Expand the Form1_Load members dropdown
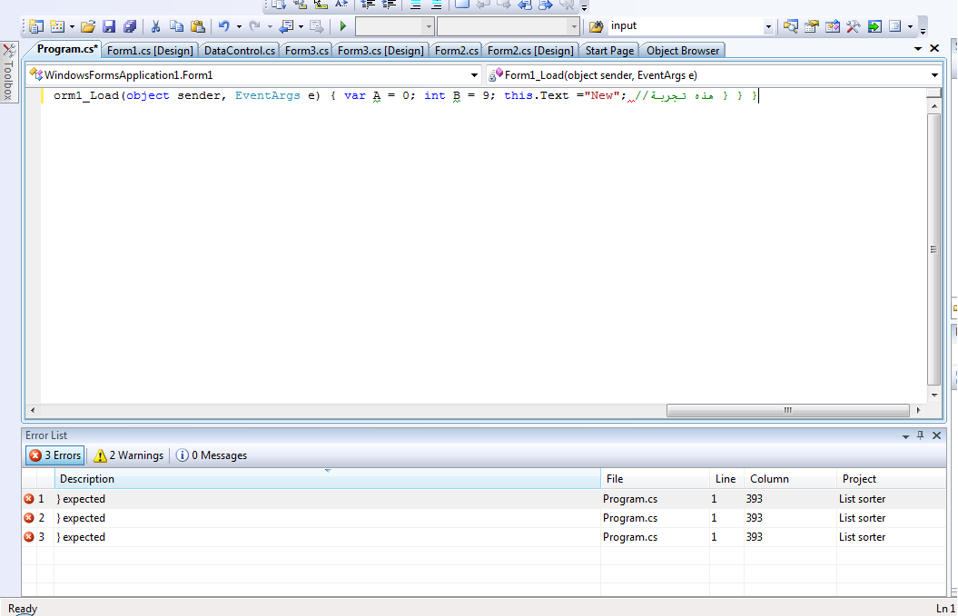This screenshot has width=958, height=616. click(x=934, y=75)
